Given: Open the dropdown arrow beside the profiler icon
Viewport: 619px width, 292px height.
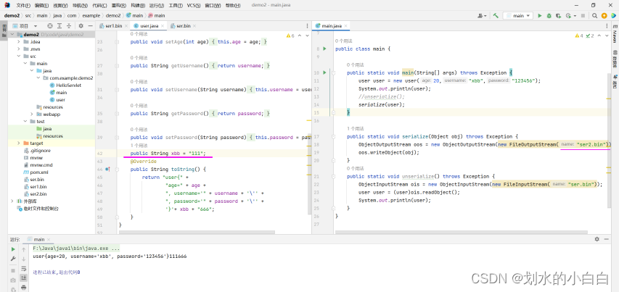Looking at the screenshot, I should tap(575, 16).
